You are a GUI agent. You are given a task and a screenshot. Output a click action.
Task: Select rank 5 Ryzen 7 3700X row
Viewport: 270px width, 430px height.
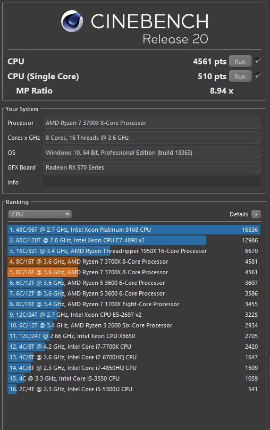click(134, 272)
